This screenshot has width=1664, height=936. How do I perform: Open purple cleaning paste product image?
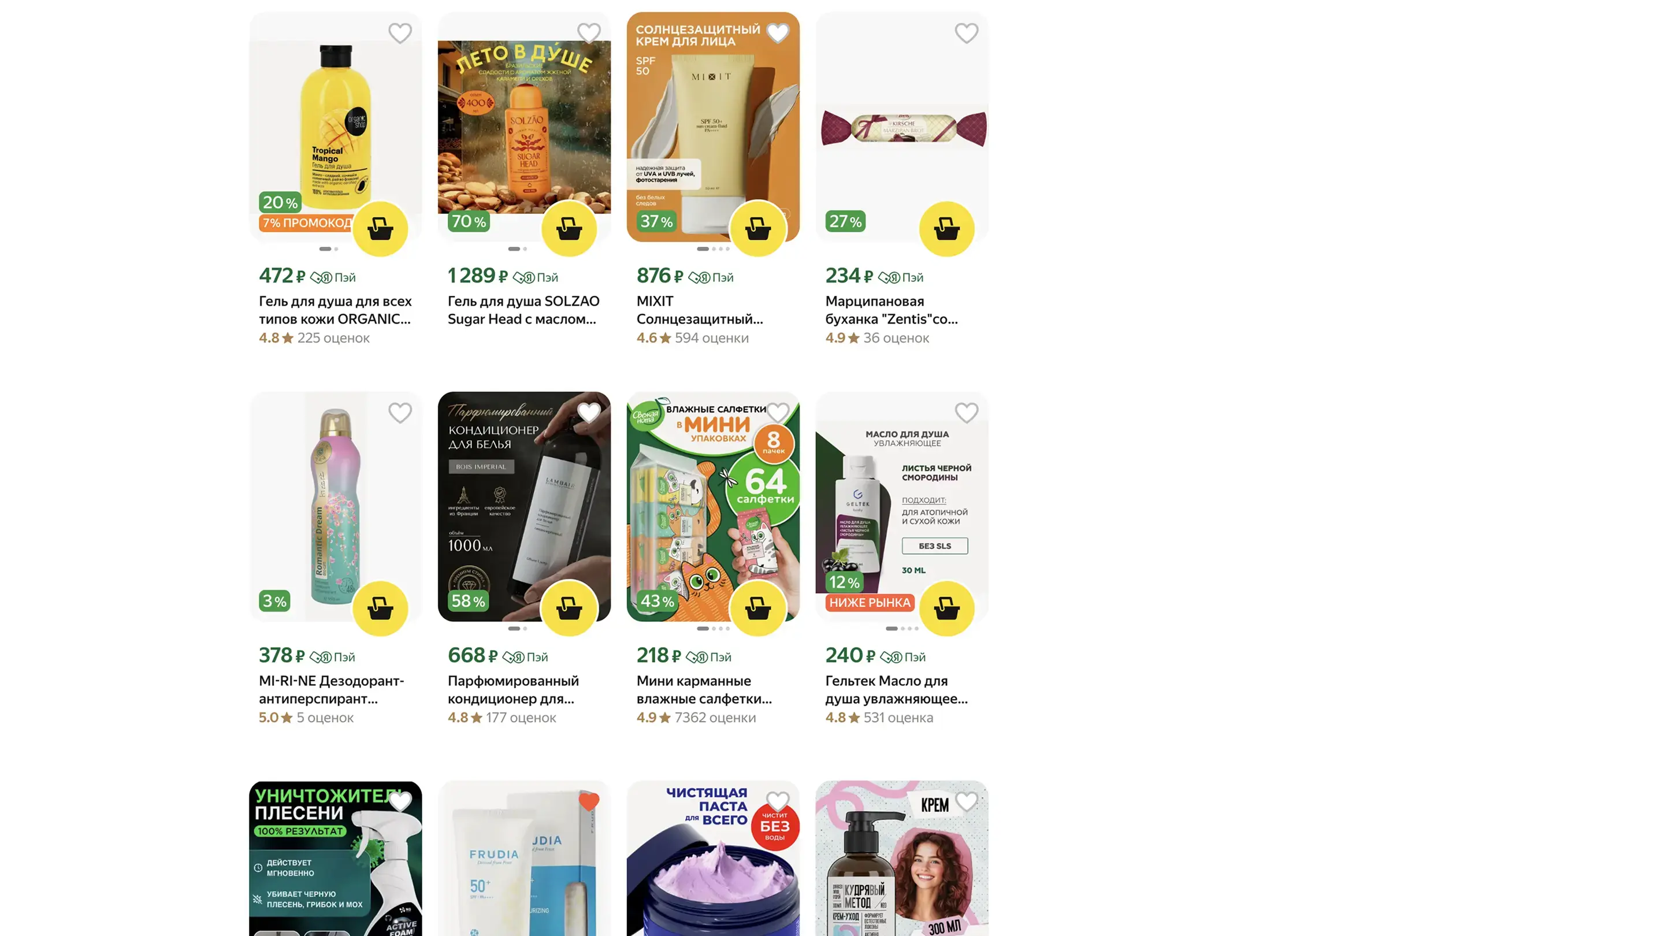pyautogui.click(x=713, y=859)
